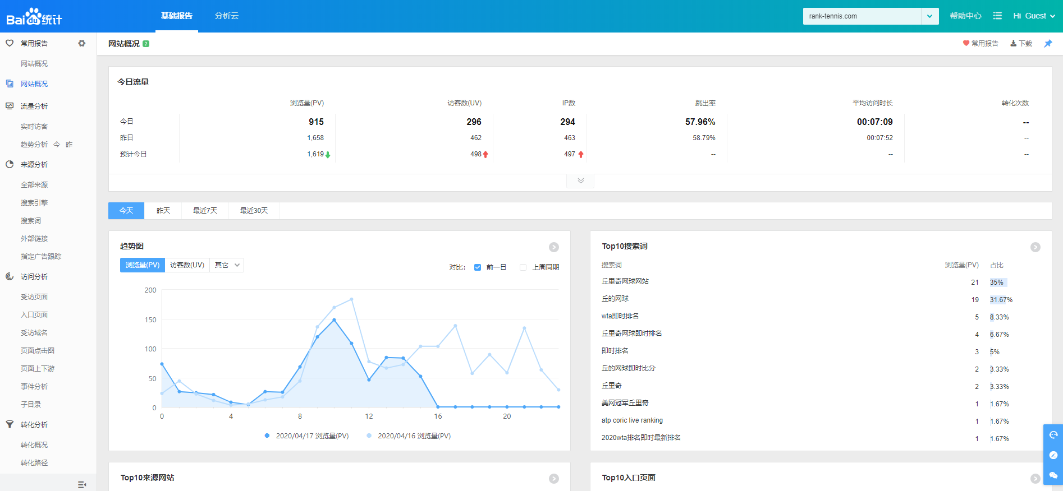Toggle 2020/04/17 浏览量(PV) legend series
Screen dimensions: 1063x491
point(307,436)
